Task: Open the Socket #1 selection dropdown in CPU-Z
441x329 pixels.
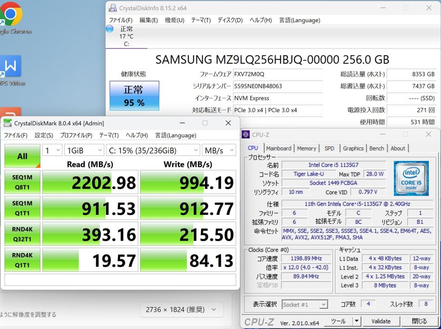Action: [305, 305]
